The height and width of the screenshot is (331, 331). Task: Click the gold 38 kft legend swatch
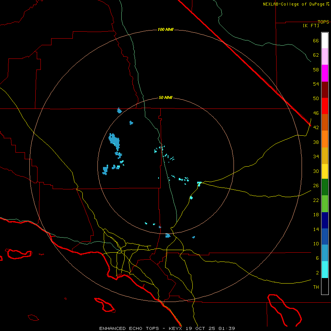point(325,155)
